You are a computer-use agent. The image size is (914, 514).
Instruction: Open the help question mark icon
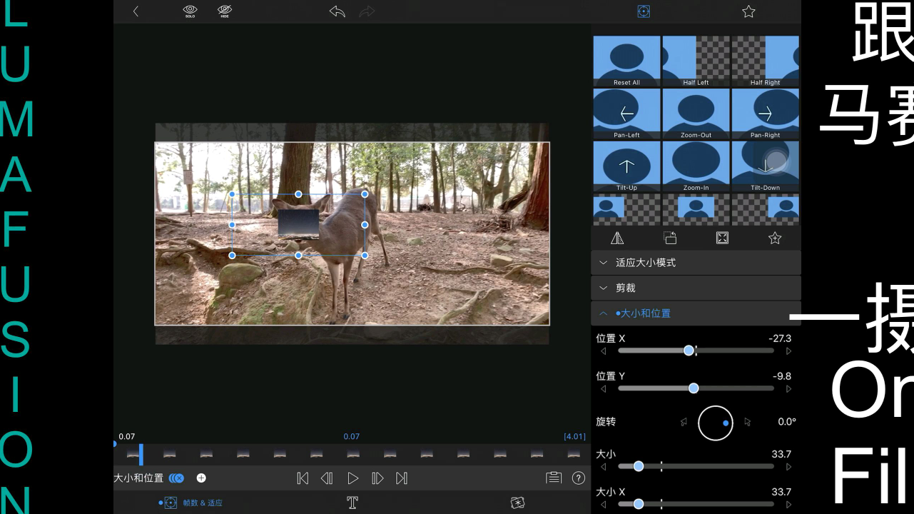point(579,478)
